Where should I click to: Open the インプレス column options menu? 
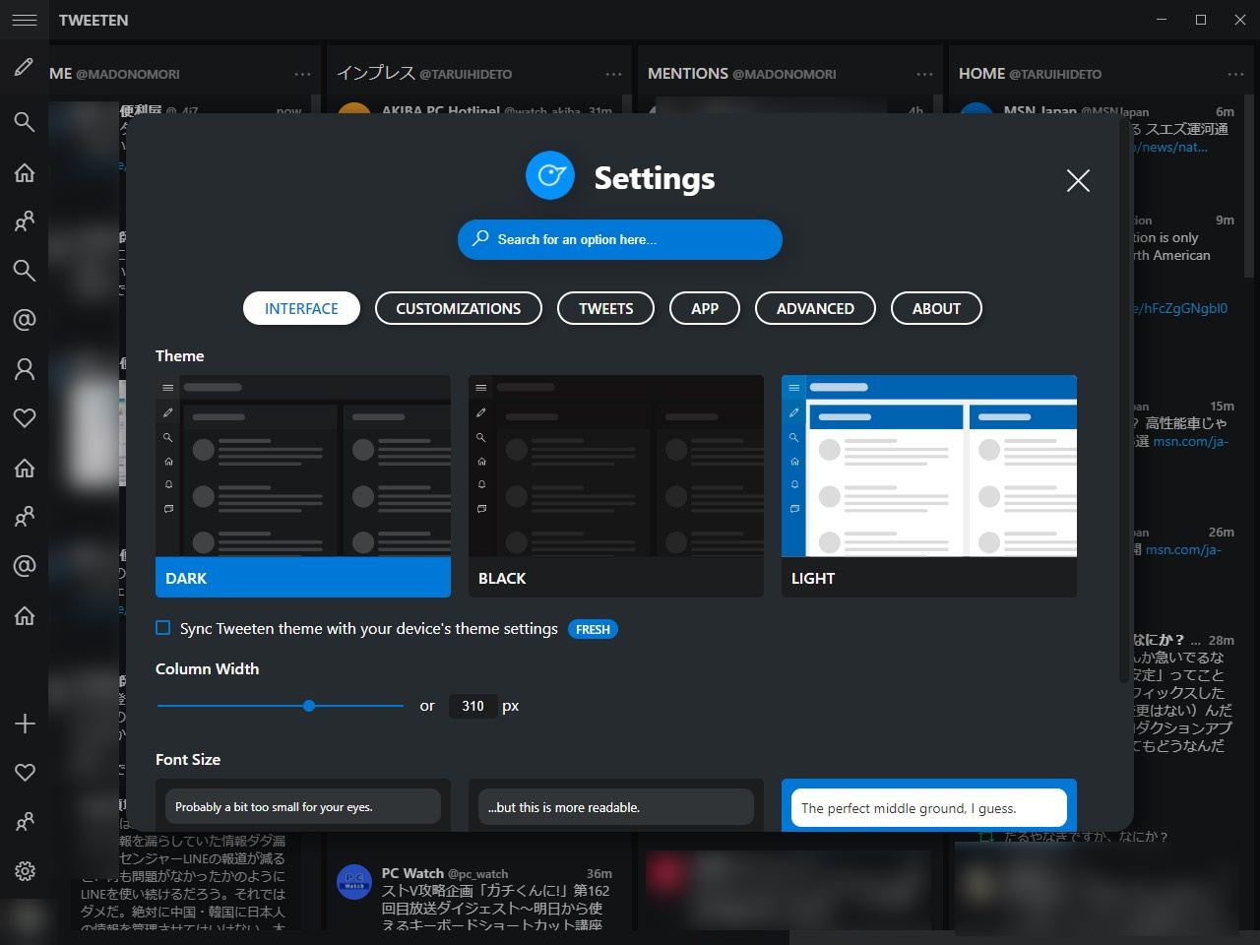[612, 73]
